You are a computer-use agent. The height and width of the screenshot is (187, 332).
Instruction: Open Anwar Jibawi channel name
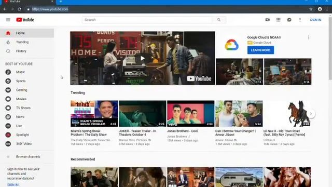[224, 140]
